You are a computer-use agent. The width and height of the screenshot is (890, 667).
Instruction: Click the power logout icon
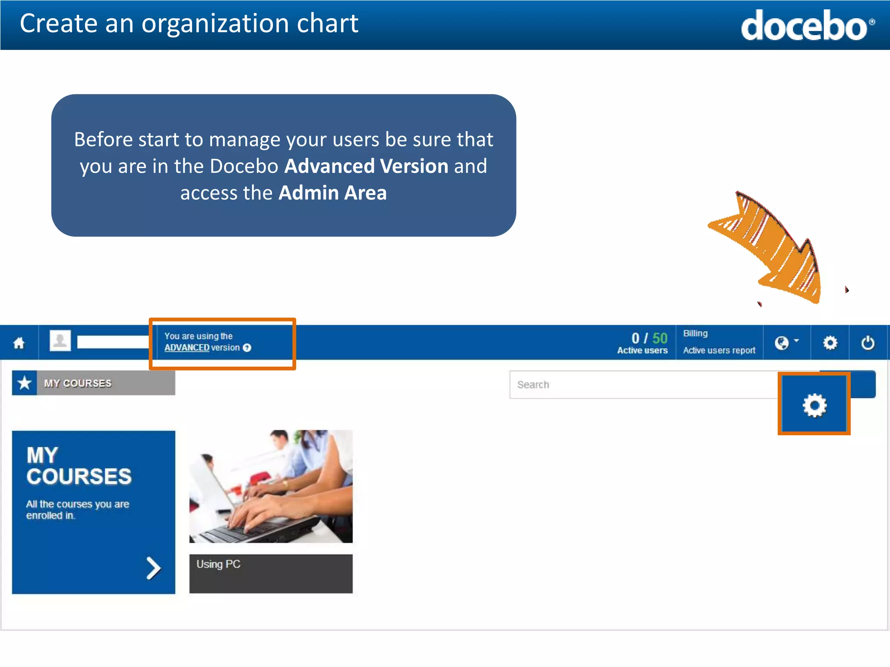tap(868, 343)
